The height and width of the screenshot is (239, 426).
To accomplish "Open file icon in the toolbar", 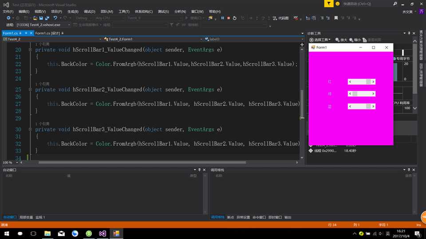I will coord(35,18).
